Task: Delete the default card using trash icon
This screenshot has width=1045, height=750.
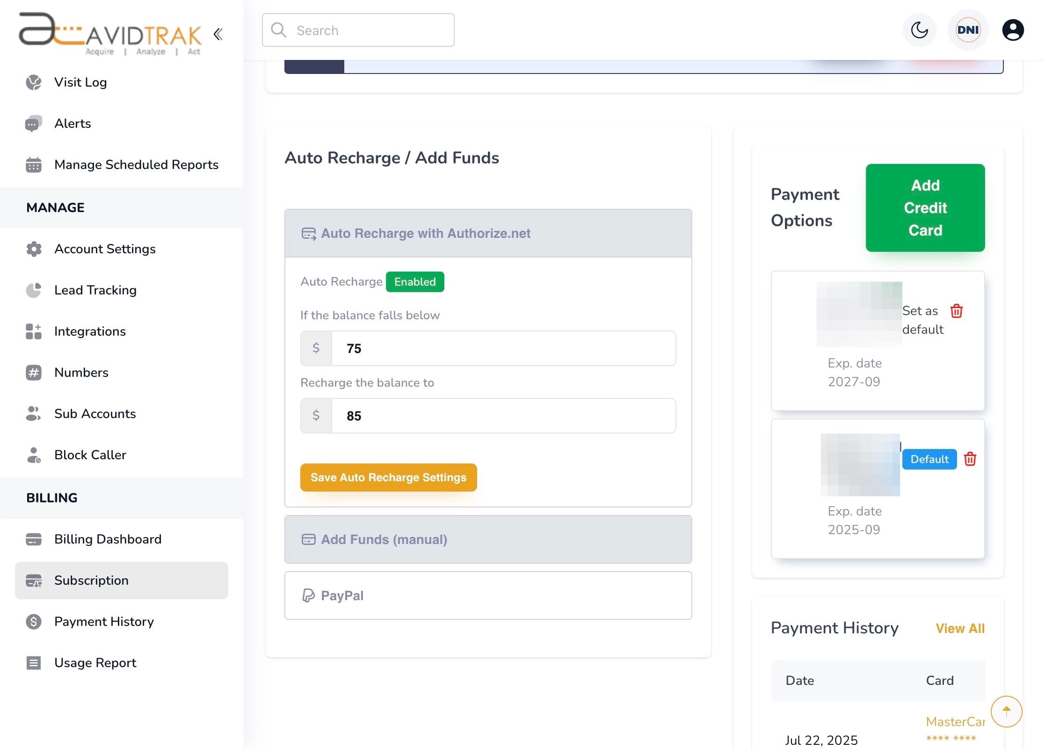Action: [970, 459]
